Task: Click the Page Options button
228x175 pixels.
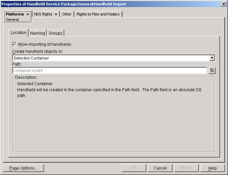Action: [24, 168]
